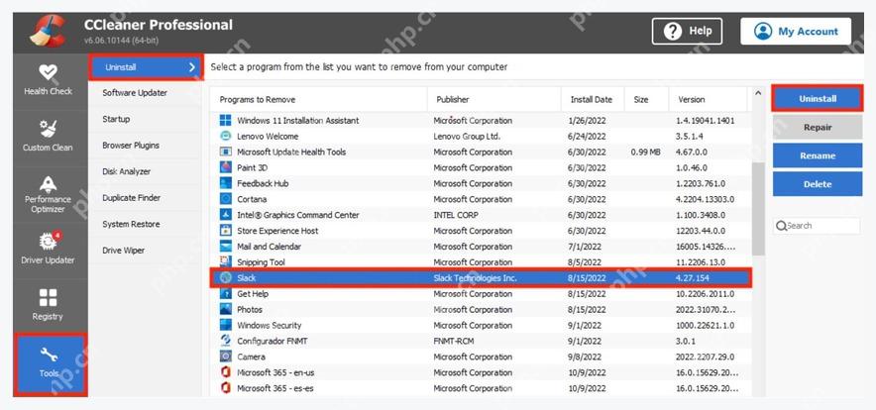This screenshot has height=410, width=876.
Task: Click the Repair button
Action: click(x=818, y=128)
